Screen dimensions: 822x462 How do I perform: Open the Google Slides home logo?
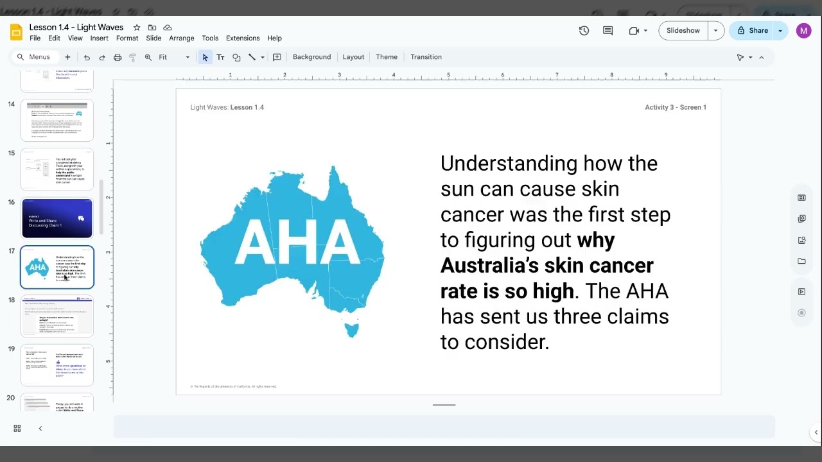point(16,32)
